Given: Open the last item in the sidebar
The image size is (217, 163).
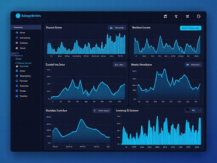Looking at the screenshot, I should (x=22, y=96).
